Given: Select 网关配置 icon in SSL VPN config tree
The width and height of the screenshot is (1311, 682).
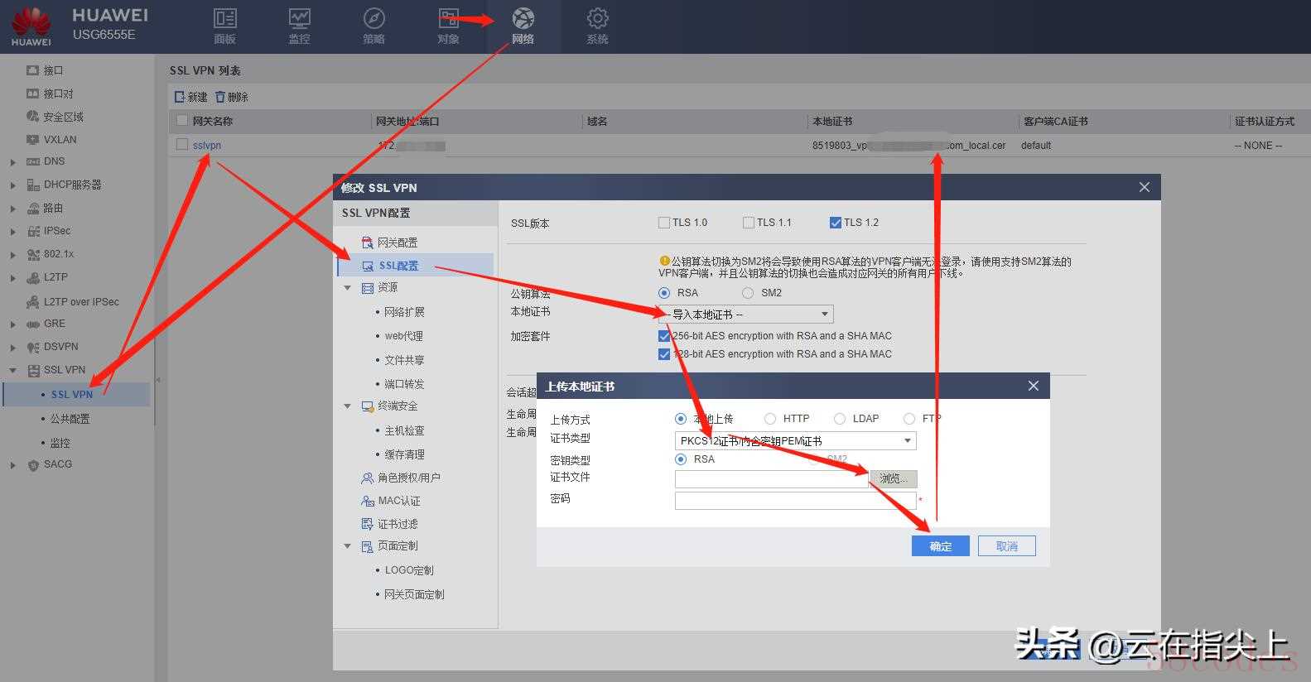Looking at the screenshot, I should [368, 243].
